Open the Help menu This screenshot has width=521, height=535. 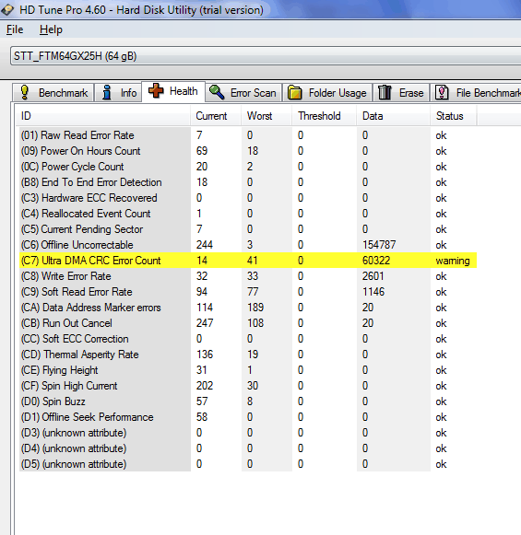coord(51,29)
